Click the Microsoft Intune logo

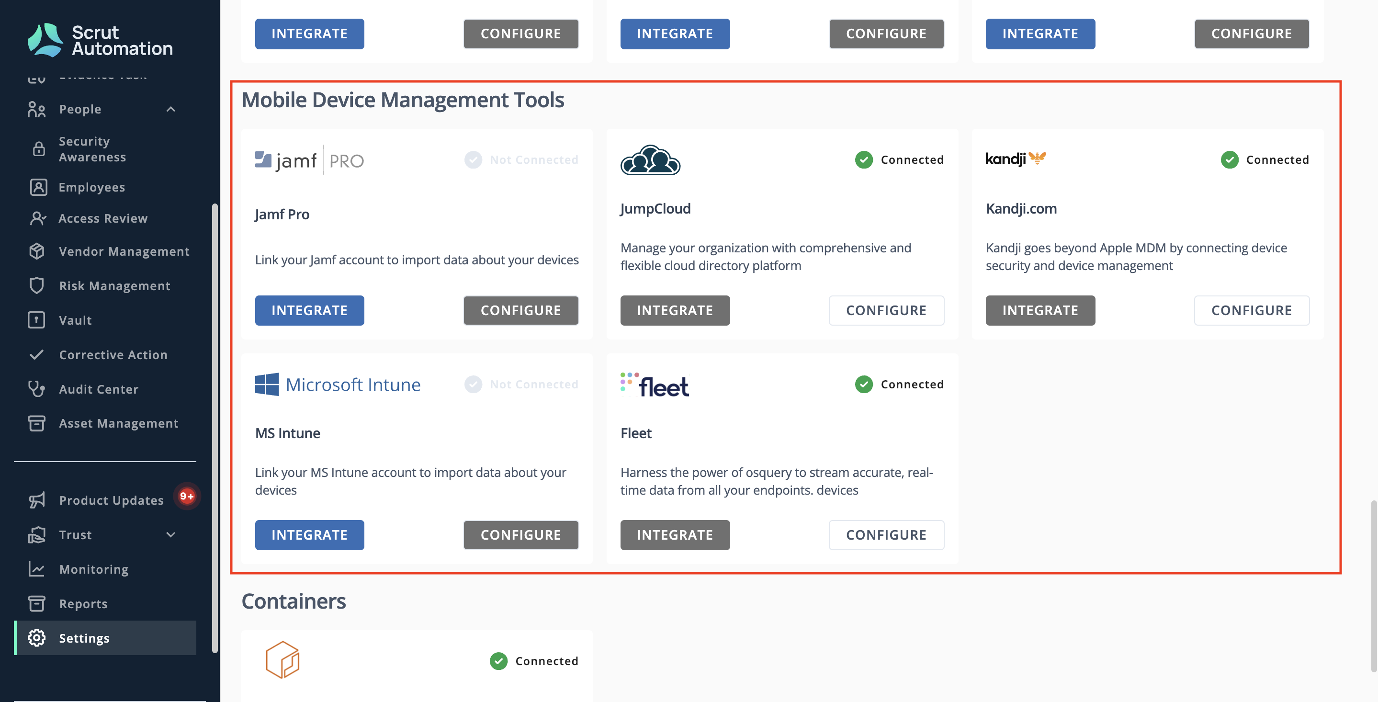pyautogui.click(x=338, y=384)
